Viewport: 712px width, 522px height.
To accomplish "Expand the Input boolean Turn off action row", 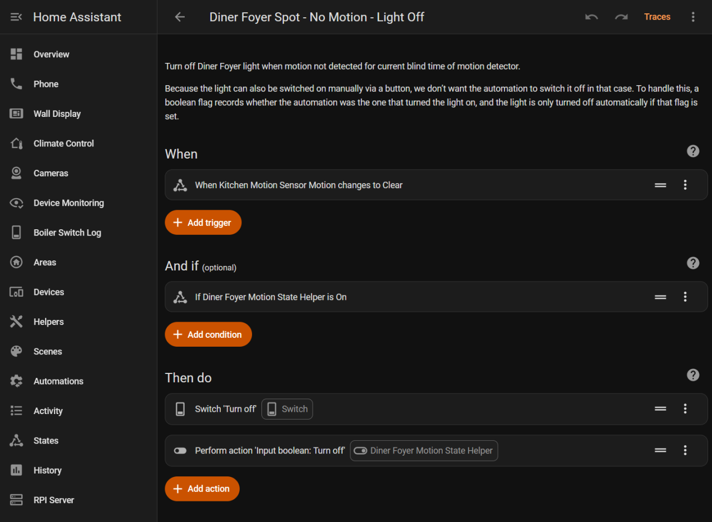I will 270,451.
